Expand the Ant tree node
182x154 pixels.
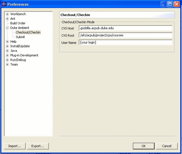pos(7,19)
